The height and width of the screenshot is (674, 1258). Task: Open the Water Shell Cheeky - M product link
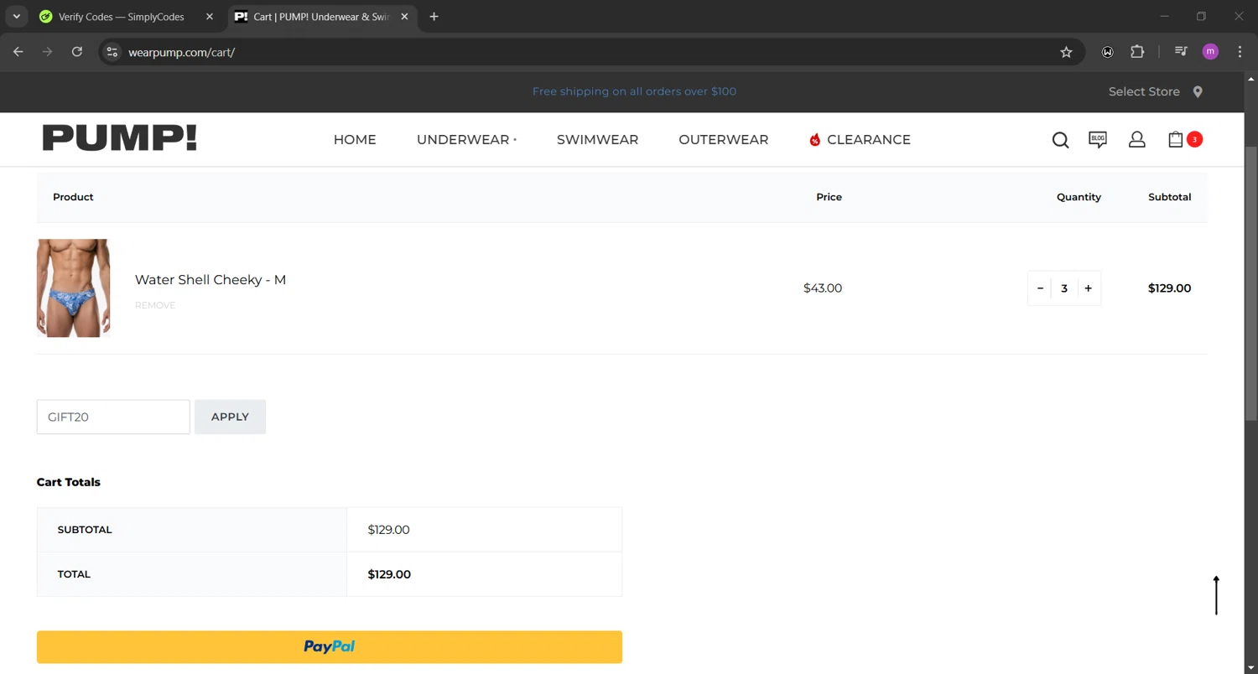coord(211,280)
